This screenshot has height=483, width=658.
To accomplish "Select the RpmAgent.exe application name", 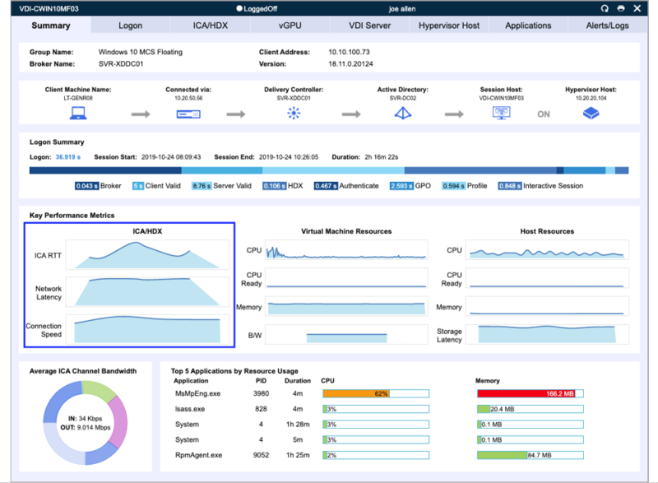I will (198, 455).
